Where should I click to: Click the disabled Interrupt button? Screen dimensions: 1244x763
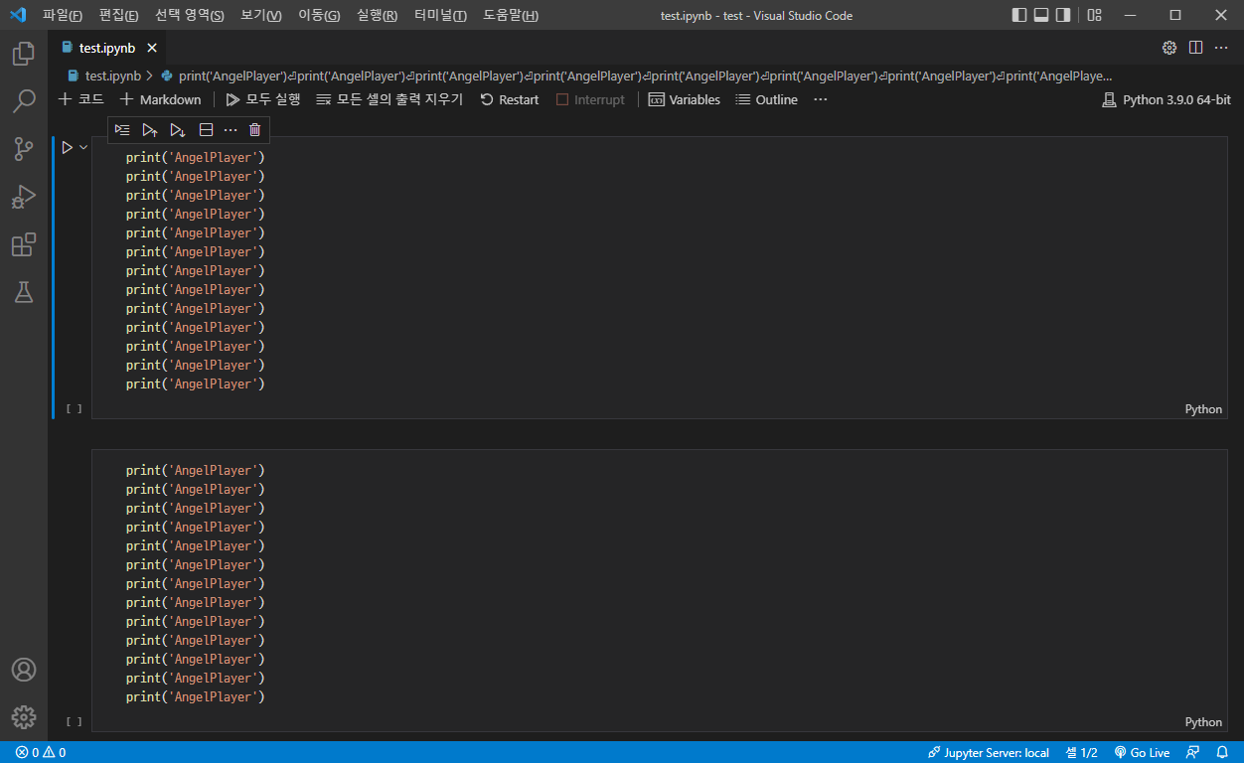click(x=590, y=99)
